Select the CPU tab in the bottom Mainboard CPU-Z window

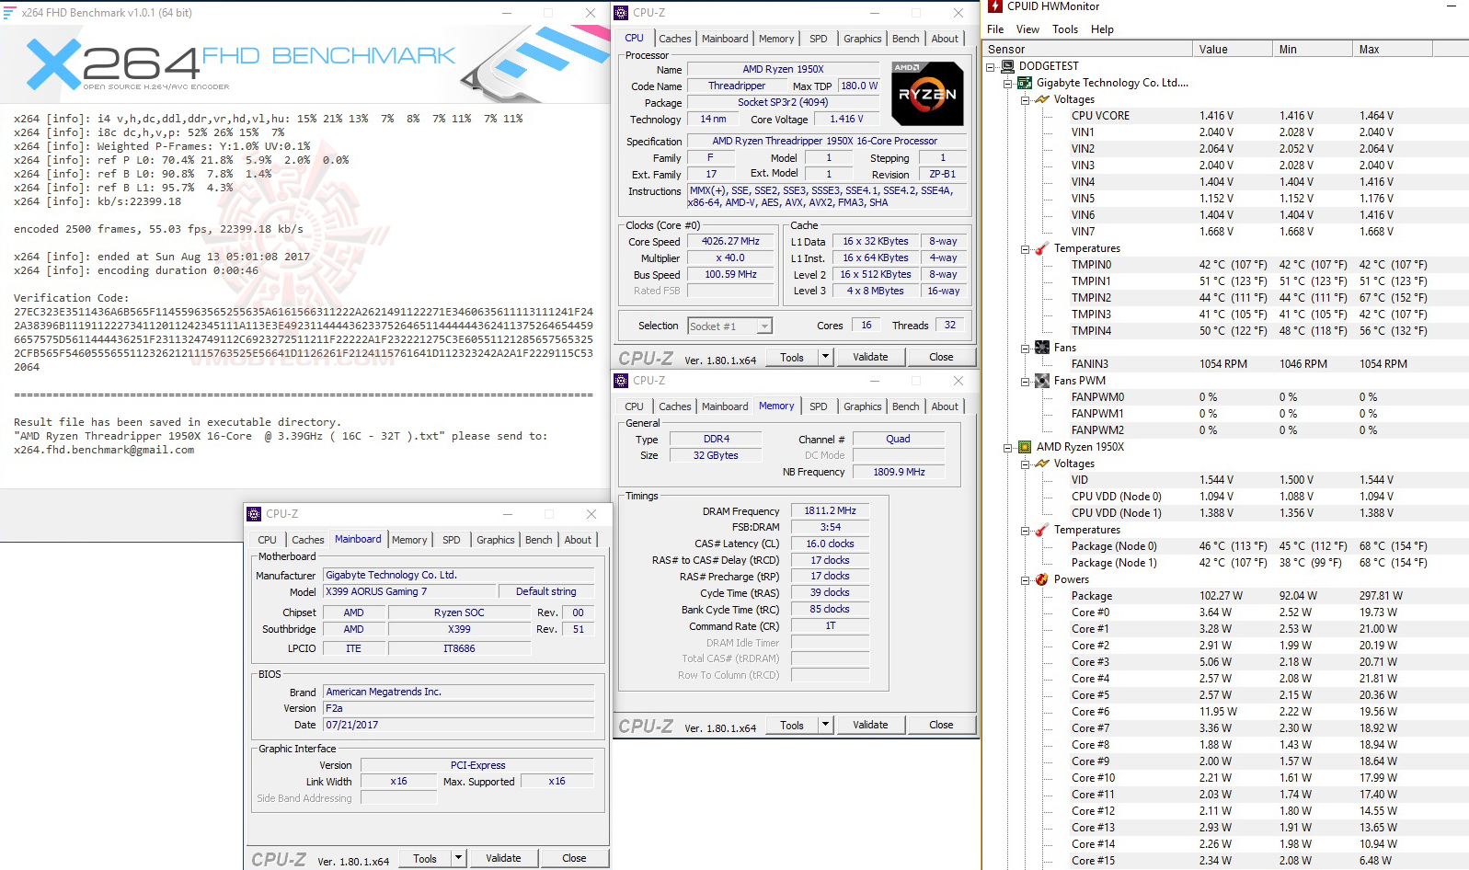point(267,540)
